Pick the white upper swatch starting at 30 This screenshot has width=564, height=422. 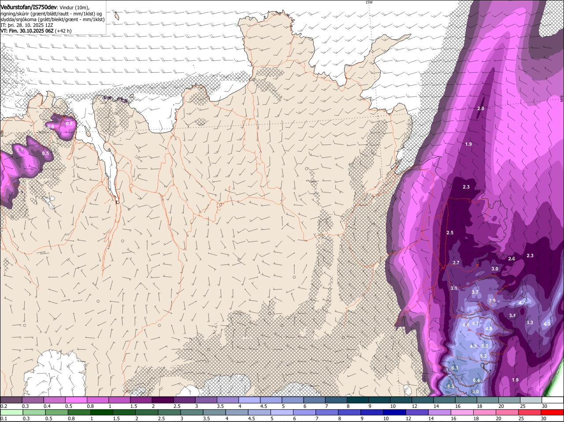pos(553,400)
